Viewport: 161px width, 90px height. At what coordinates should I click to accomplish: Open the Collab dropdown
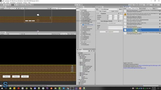pos(132,5)
